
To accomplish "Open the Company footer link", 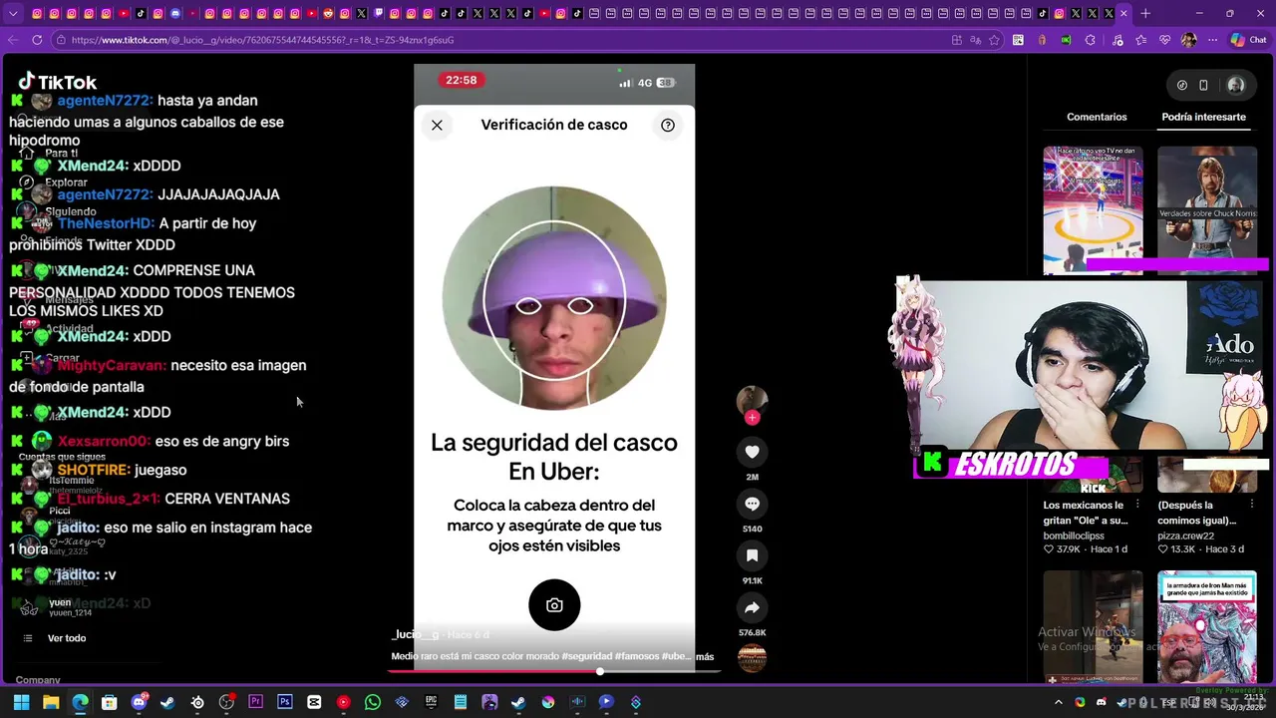I will (x=38, y=680).
